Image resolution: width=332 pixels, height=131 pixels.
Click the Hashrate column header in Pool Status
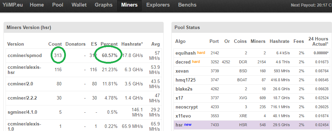point(279,41)
